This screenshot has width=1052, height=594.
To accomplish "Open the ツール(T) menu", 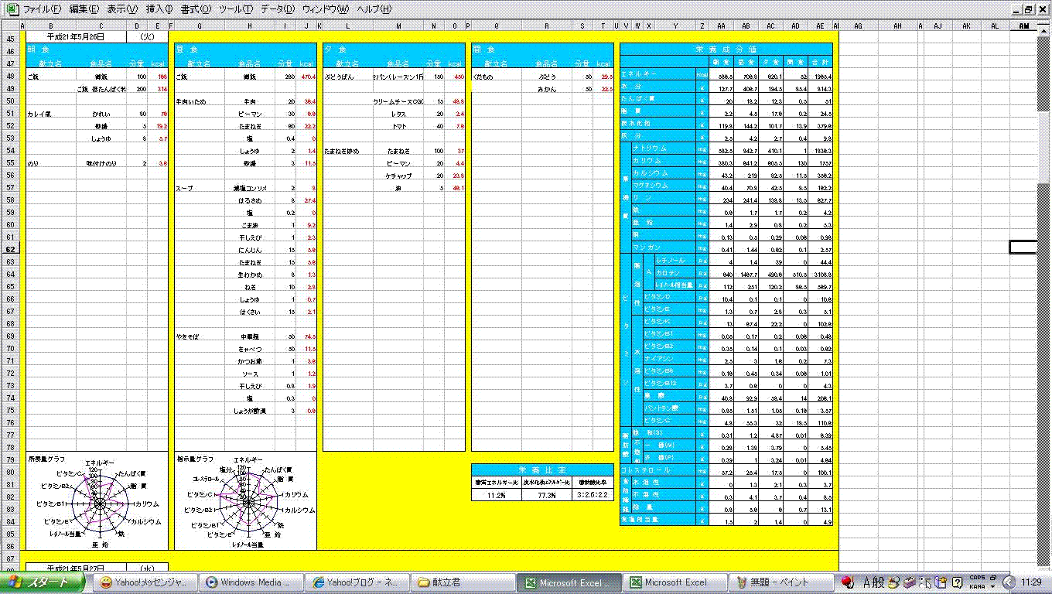I will pyautogui.click(x=236, y=9).
